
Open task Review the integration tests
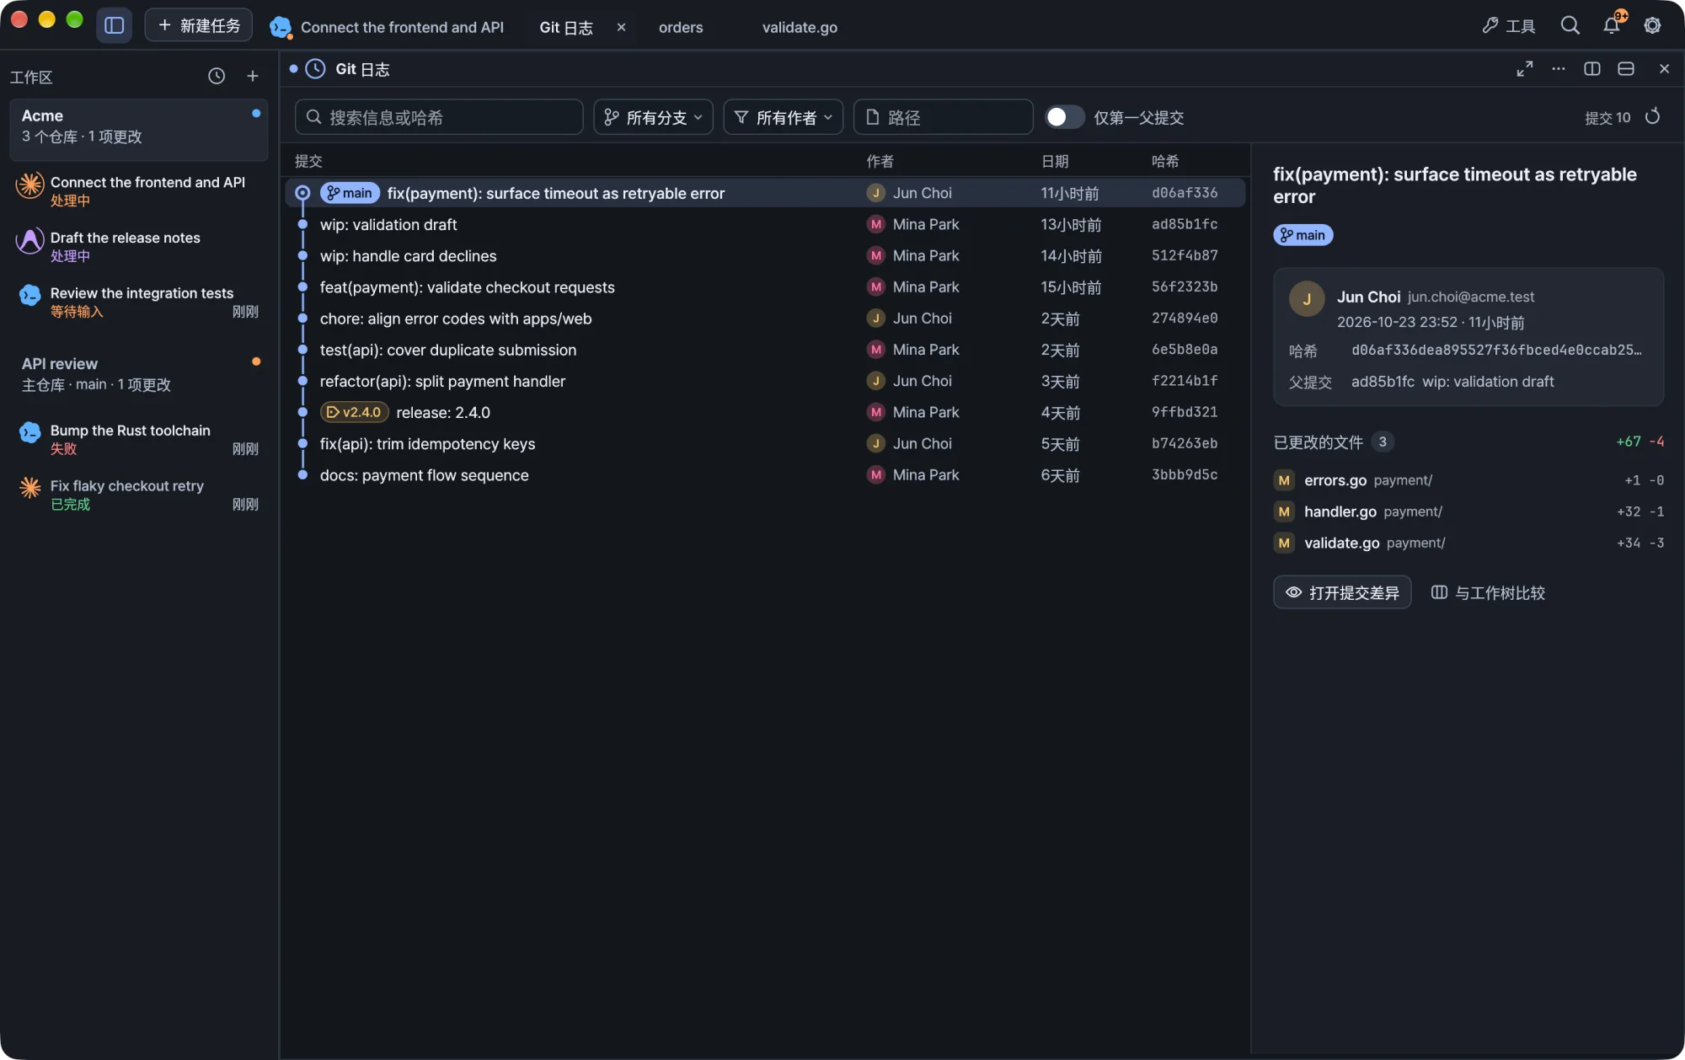[x=139, y=302]
